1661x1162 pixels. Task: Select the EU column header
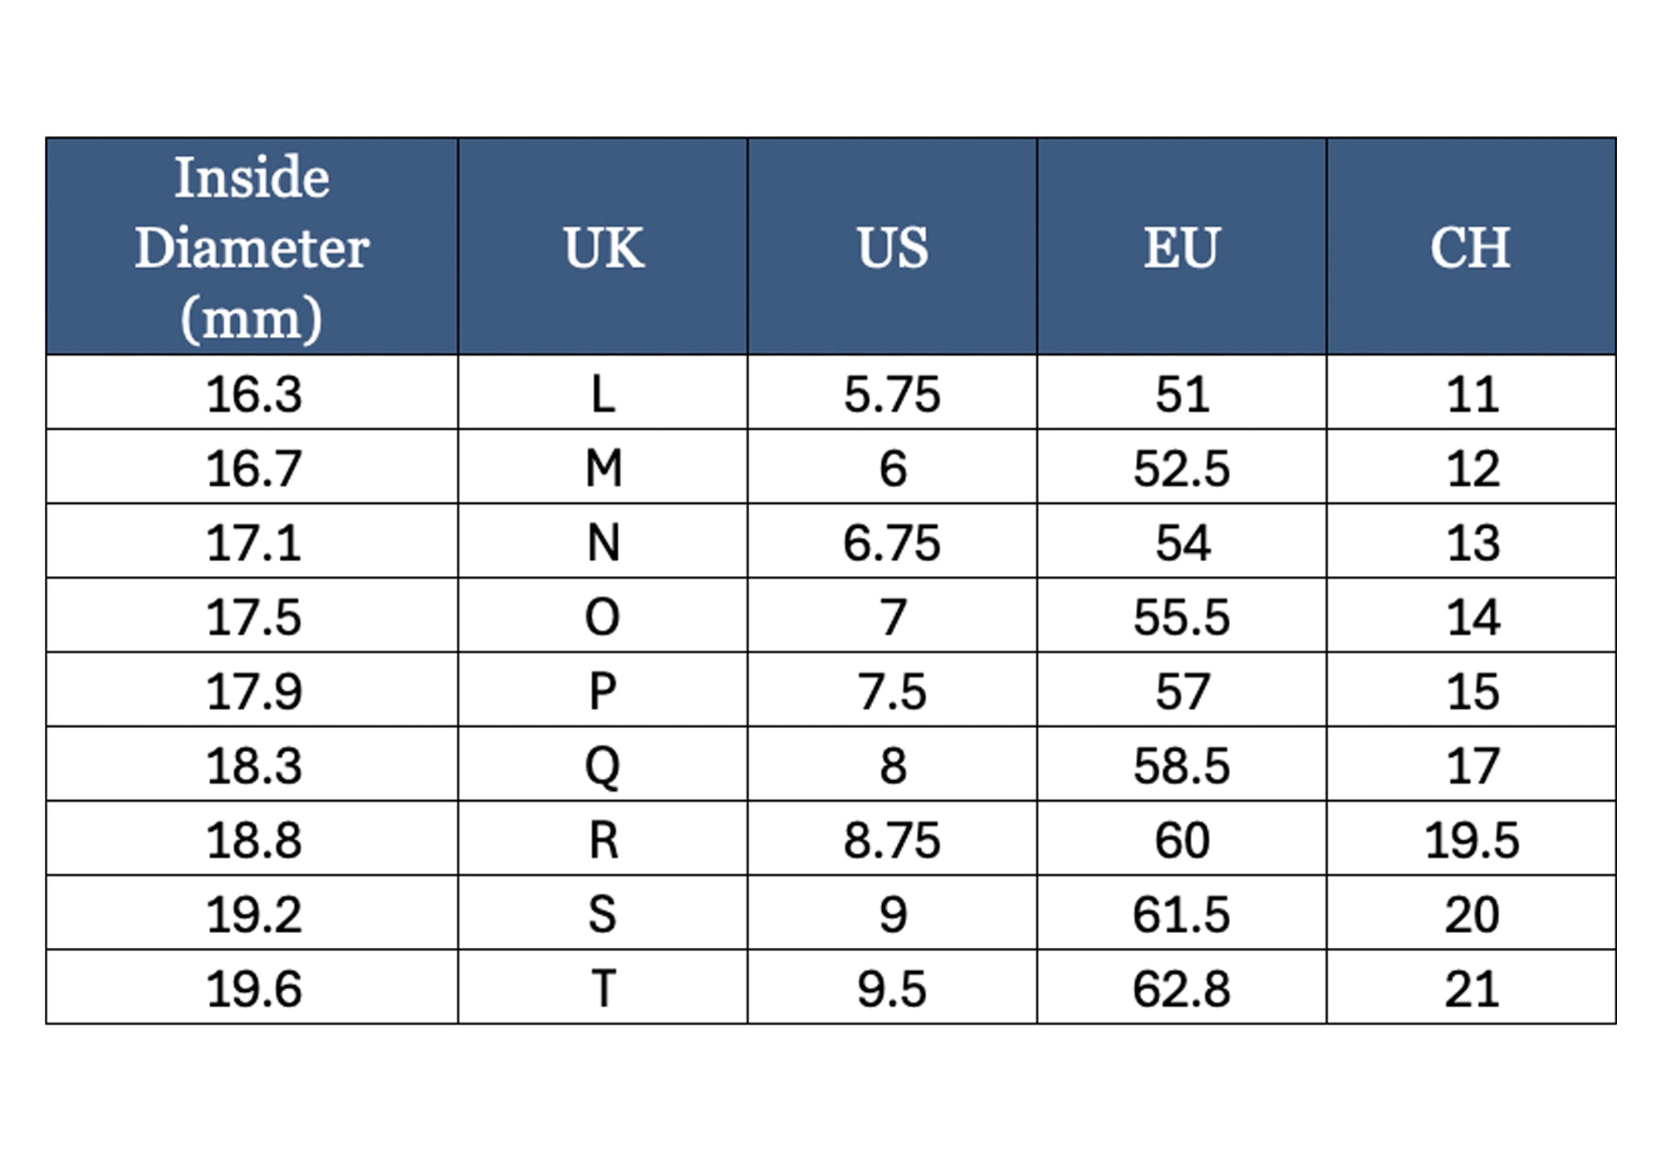click(x=1181, y=247)
